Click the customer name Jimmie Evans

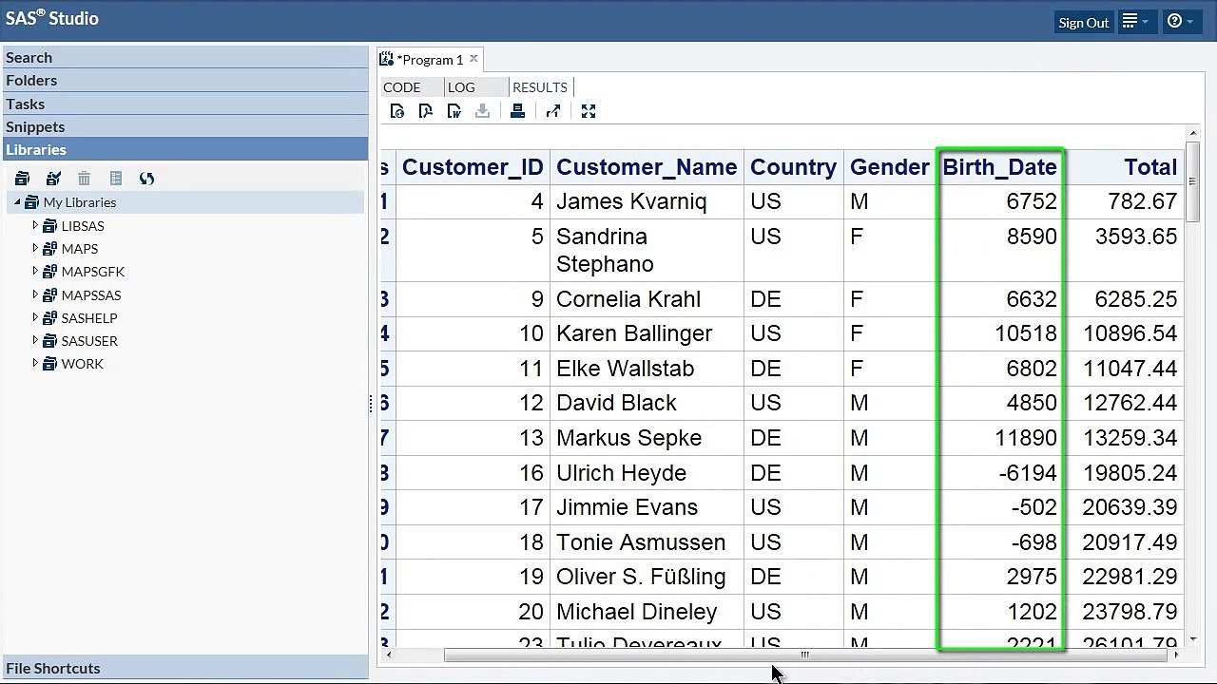[x=627, y=507]
